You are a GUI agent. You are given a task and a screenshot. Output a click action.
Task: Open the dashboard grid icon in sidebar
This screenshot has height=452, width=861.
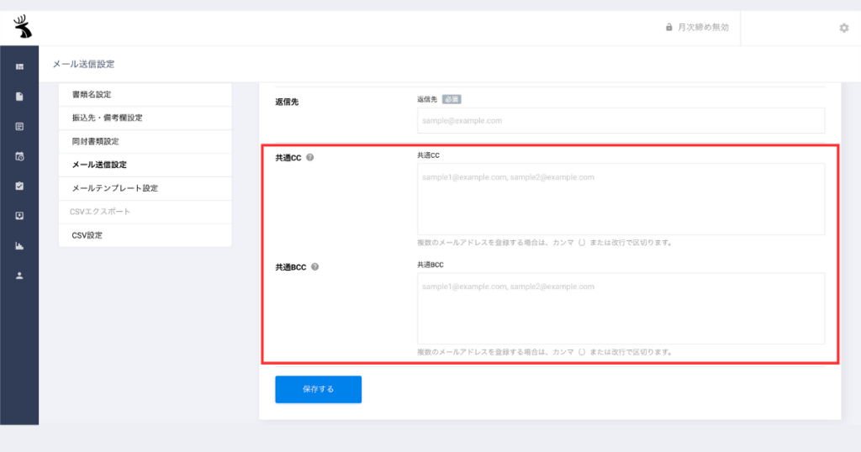click(19, 67)
